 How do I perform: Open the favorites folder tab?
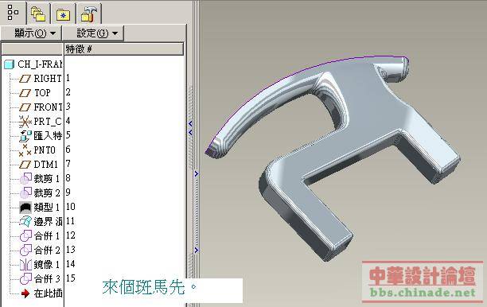point(64,14)
